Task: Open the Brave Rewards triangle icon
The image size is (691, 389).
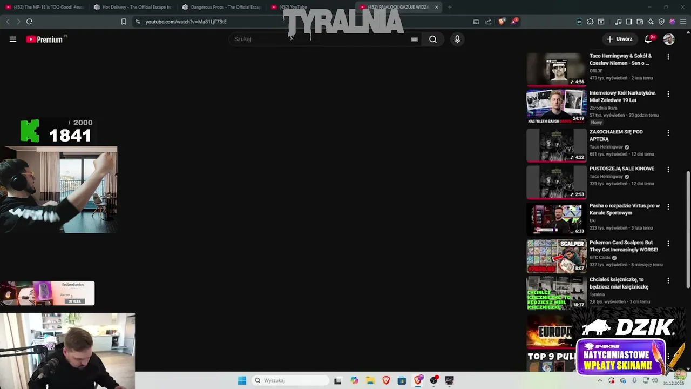Action: pyautogui.click(x=514, y=22)
